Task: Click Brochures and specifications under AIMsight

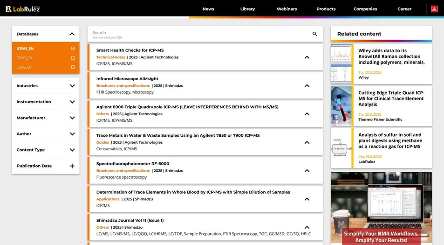Action: [123, 86]
